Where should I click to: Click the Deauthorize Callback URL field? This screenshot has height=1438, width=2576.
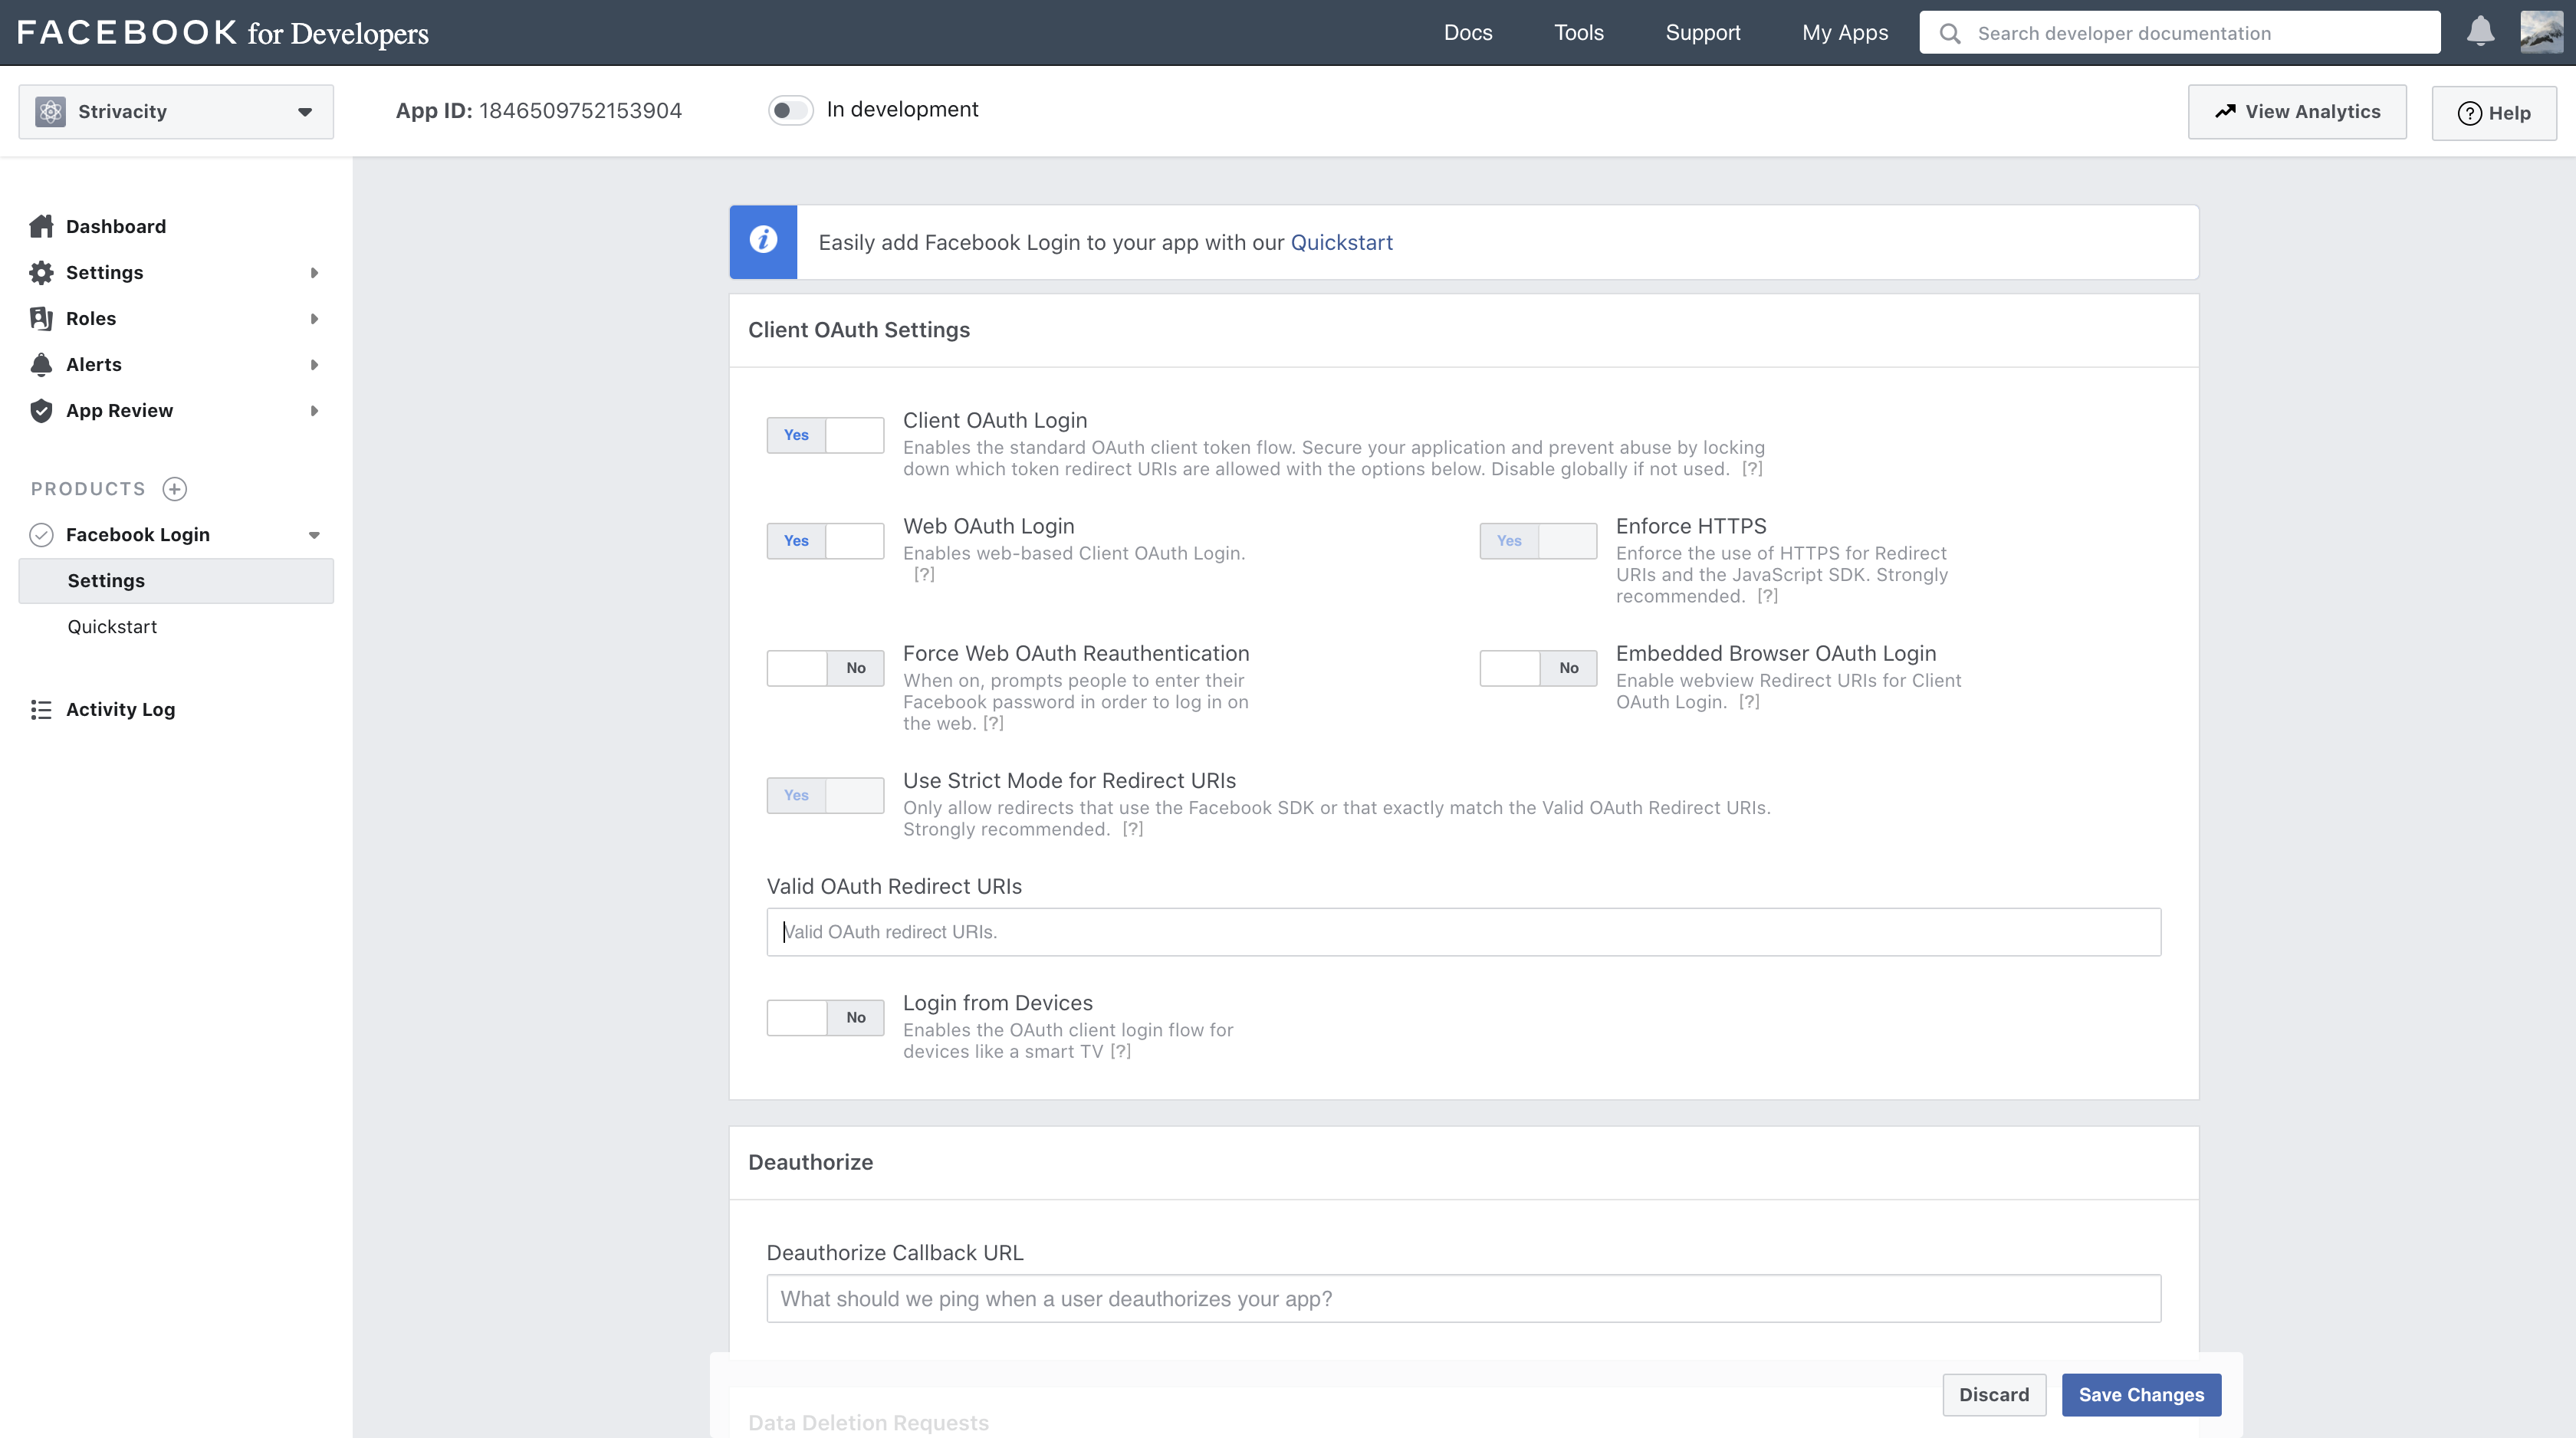coord(1463,1299)
